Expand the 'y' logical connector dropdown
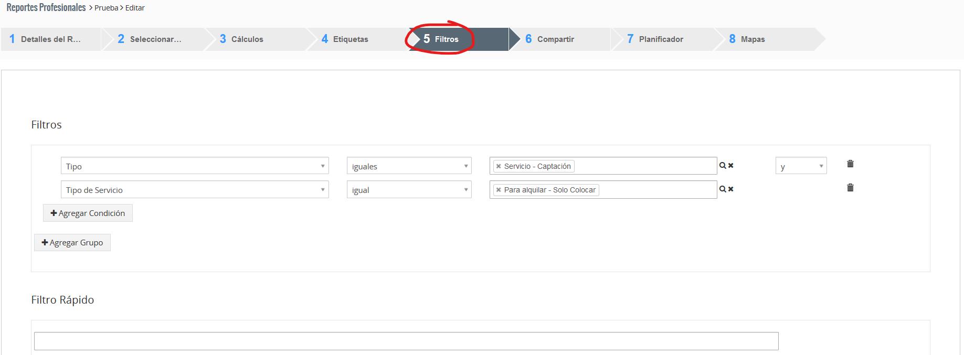 [801, 166]
